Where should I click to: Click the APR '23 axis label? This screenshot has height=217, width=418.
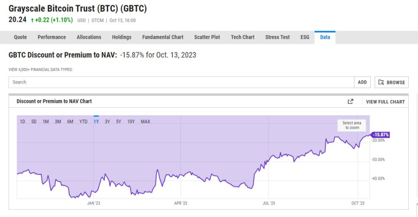[x=181, y=203]
